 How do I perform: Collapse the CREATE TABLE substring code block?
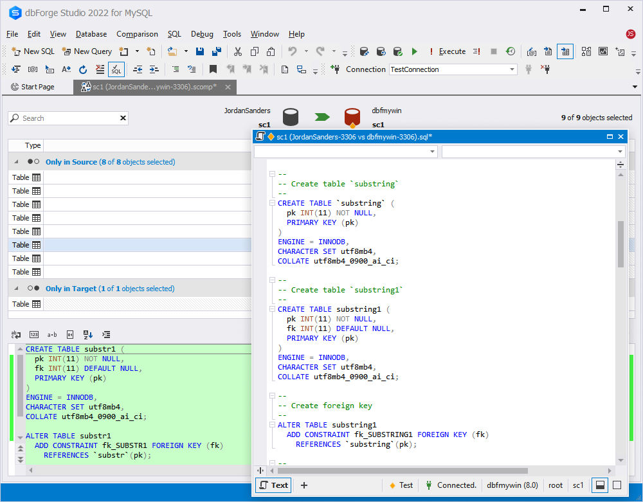coord(273,203)
